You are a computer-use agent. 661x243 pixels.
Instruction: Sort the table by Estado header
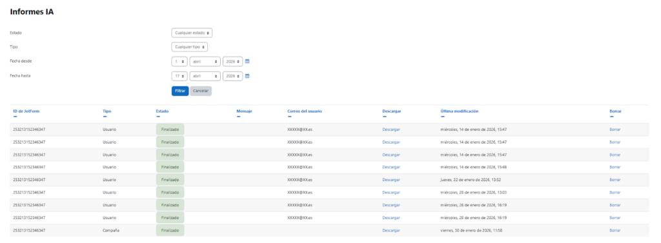162,111
